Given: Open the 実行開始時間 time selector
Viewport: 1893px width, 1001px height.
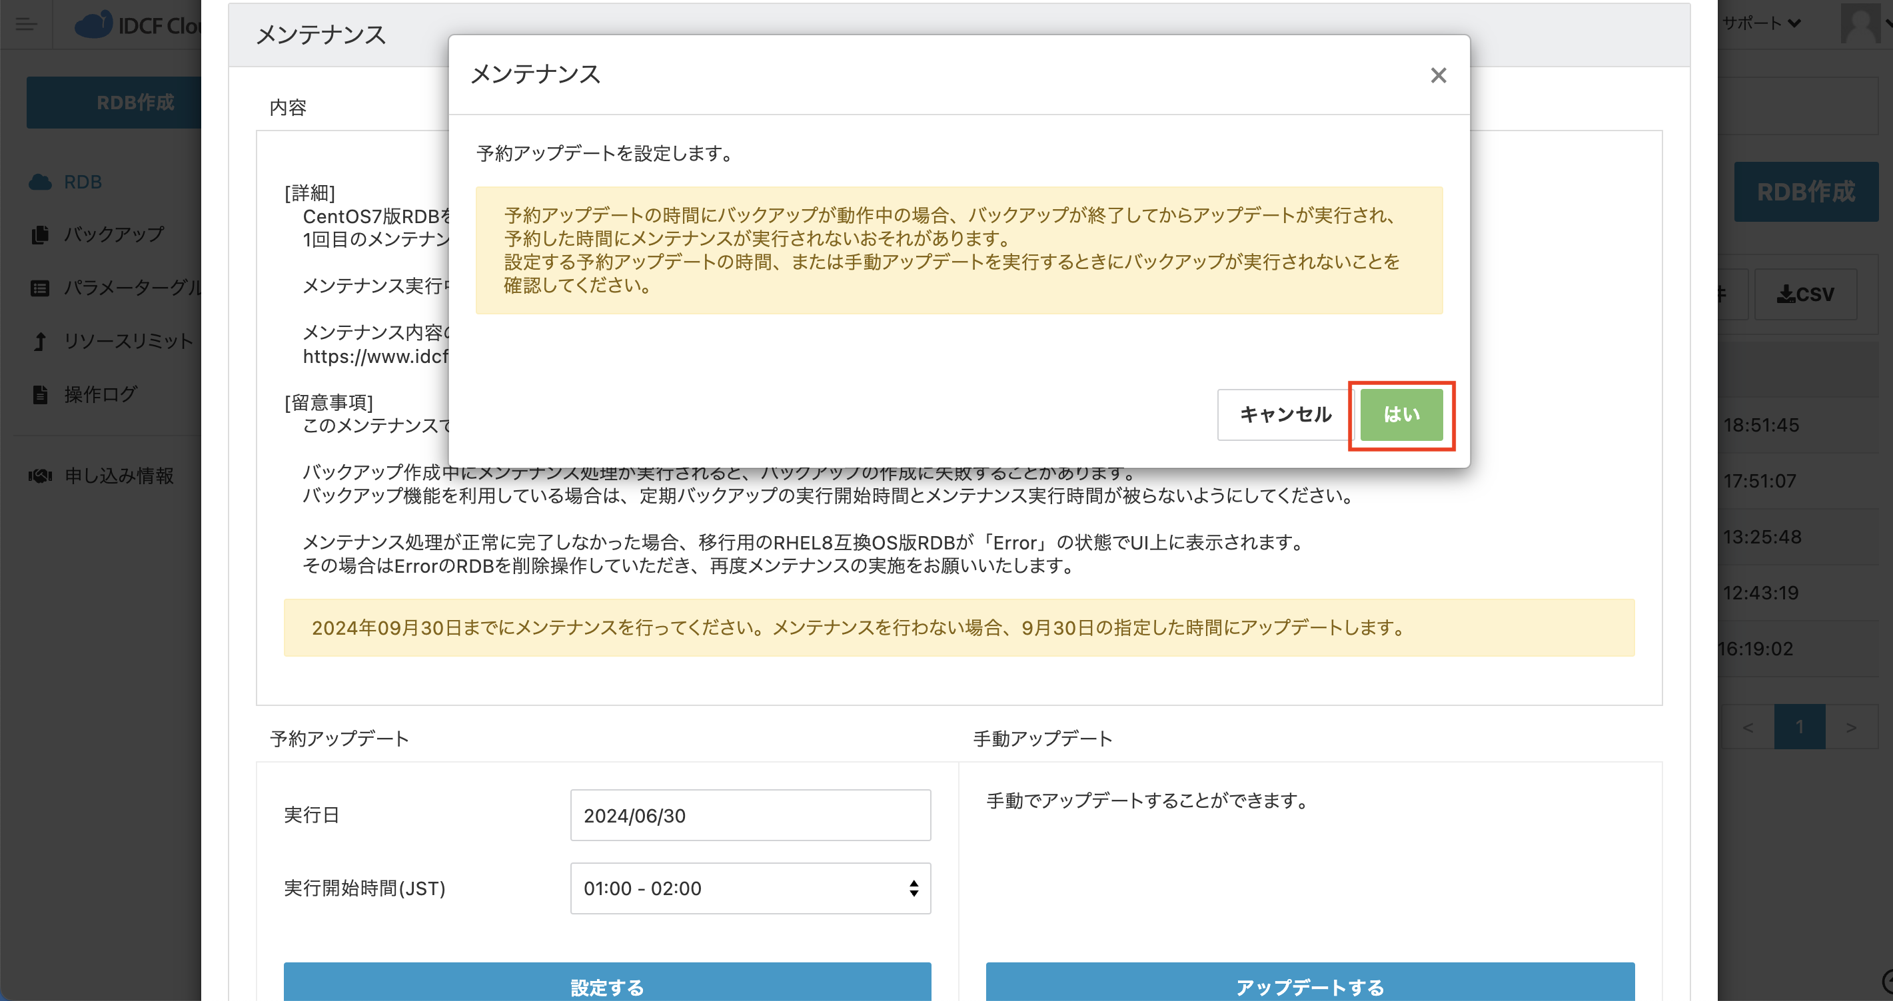Looking at the screenshot, I should [x=749, y=888].
